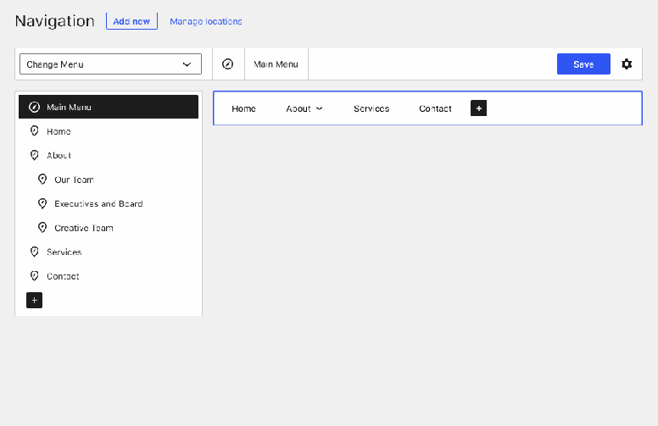The image size is (658, 426).
Task: Click the link icon beside Our Team
Action: point(42,180)
